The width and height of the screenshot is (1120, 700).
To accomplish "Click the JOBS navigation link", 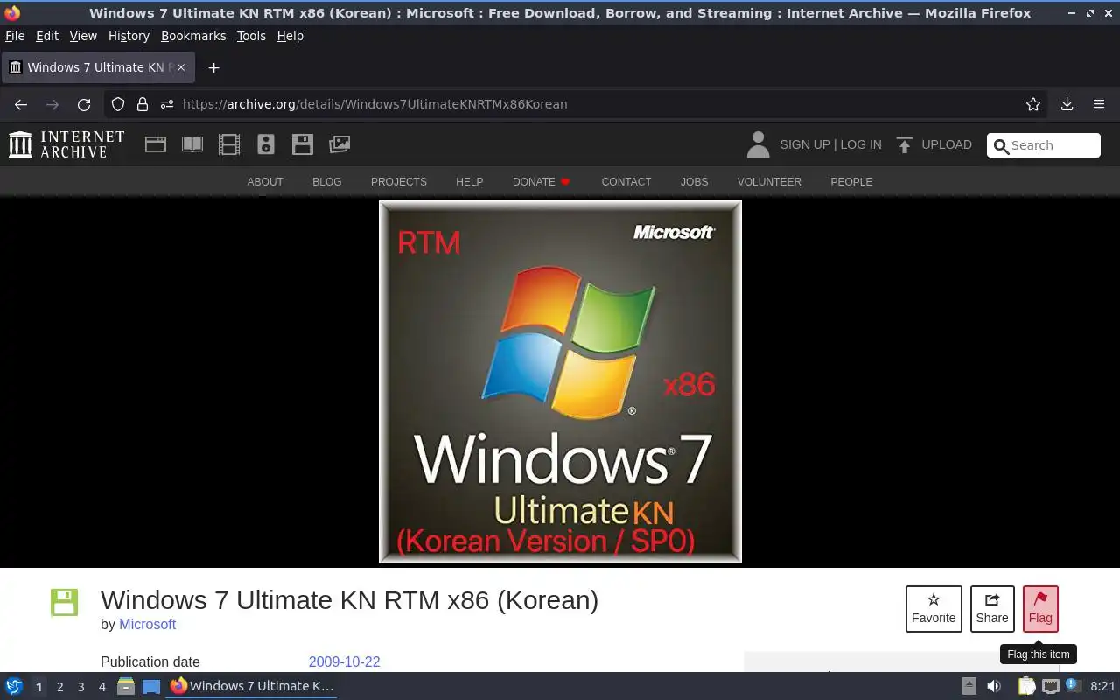I will pyautogui.click(x=695, y=182).
